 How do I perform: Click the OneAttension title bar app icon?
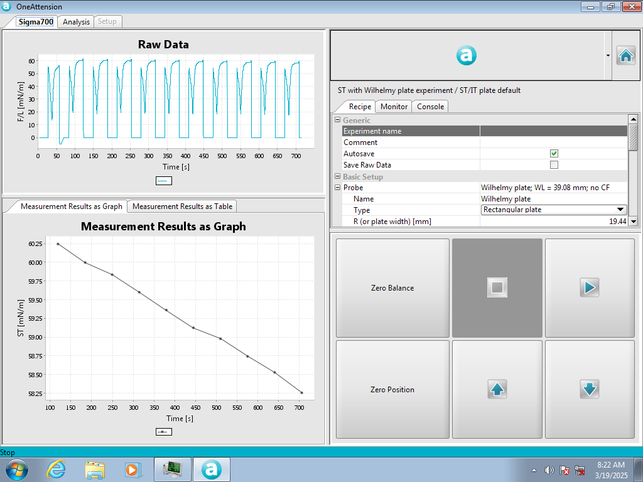[6, 6]
